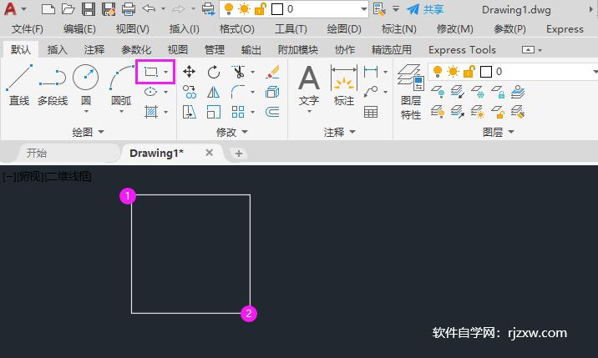Open the Ellipse tool dropdown arrow

tap(166, 92)
